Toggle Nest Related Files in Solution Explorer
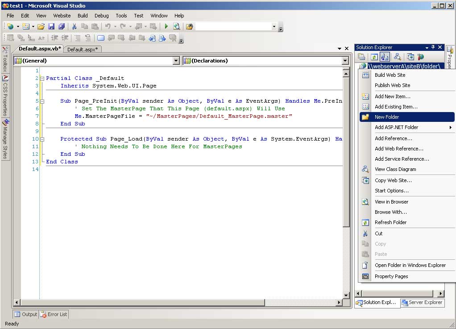 pyautogui.click(x=385, y=57)
